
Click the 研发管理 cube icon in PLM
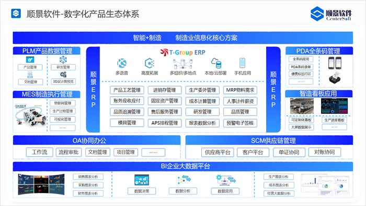coord(63,59)
